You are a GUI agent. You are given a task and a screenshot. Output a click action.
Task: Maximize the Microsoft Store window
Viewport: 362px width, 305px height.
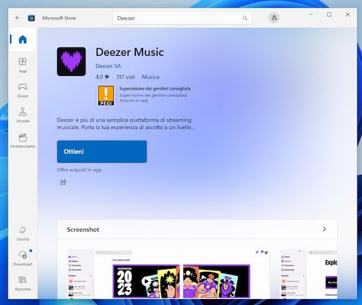tap(329, 15)
